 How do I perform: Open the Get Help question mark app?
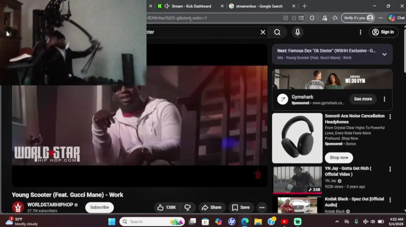(x=271, y=221)
